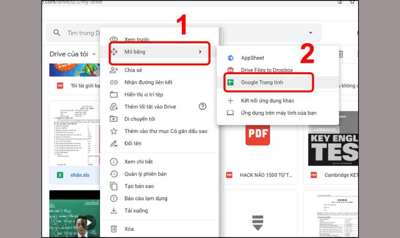Screen dimensions: 400x238
Task: Click the Drive Files to Dropbox icon
Action: pyautogui.click(x=230, y=69)
